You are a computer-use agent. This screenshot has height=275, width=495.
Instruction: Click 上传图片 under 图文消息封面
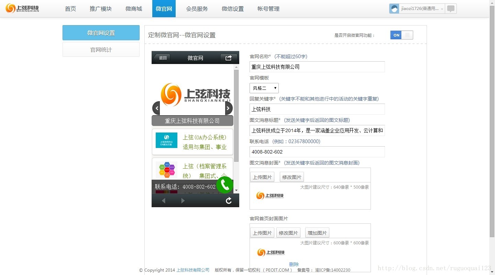(x=262, y=177)
